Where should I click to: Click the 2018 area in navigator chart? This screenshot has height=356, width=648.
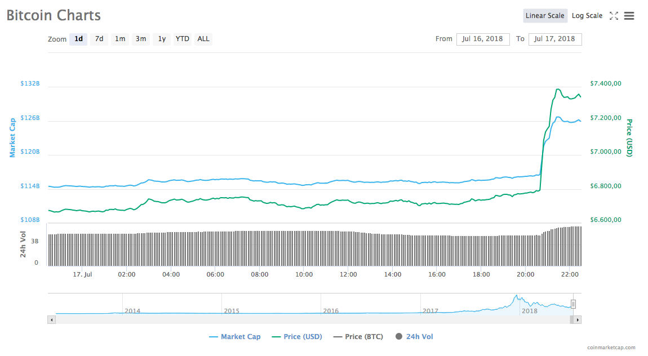[x=530, y=311]
